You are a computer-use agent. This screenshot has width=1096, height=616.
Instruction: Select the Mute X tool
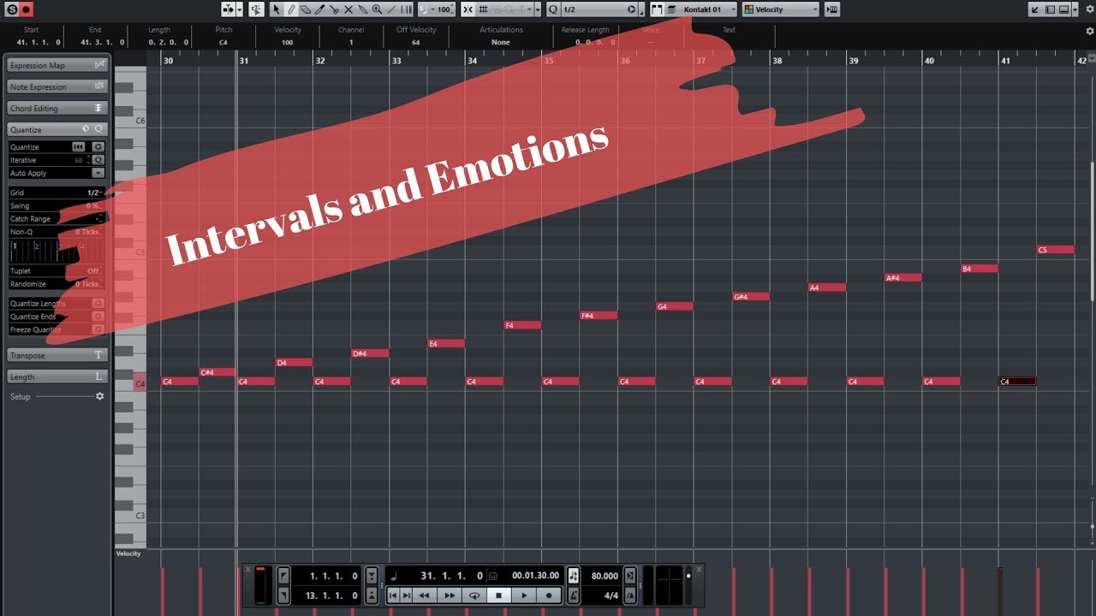[348, 9]
